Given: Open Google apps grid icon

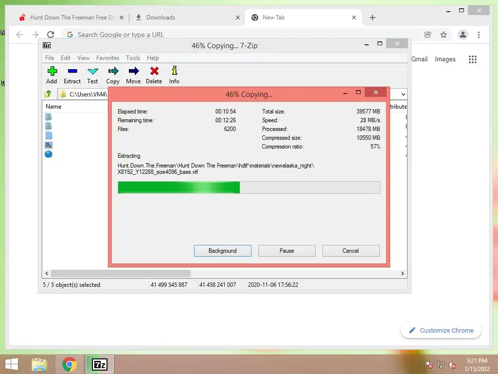Looking at the screenshot, I should tap(473, 59).
